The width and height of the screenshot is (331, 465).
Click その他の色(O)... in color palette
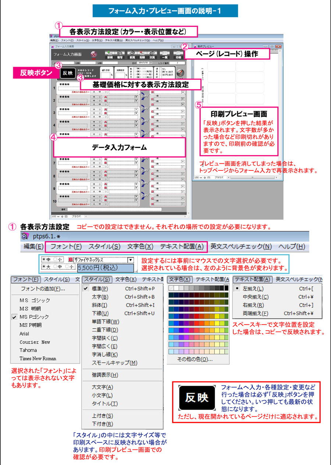pos(195,359)
